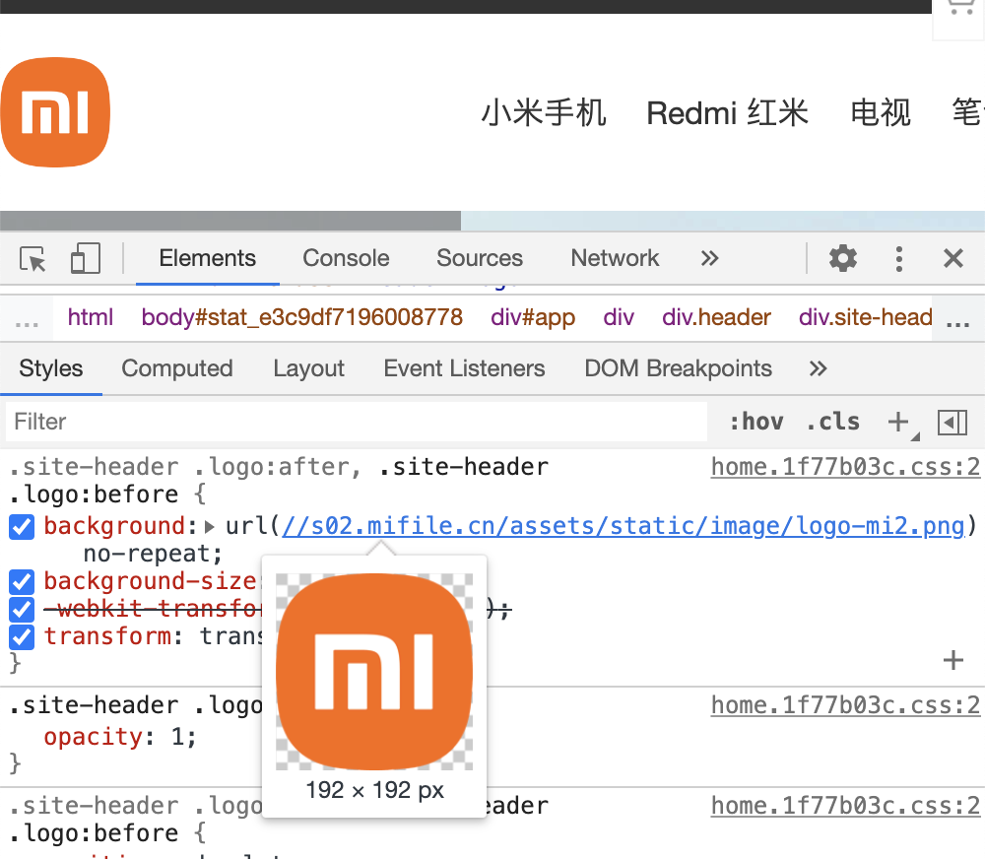Click the 电视 navigation link
The height and width of the screenshot is (859, 985).
(x=881, y=113)
